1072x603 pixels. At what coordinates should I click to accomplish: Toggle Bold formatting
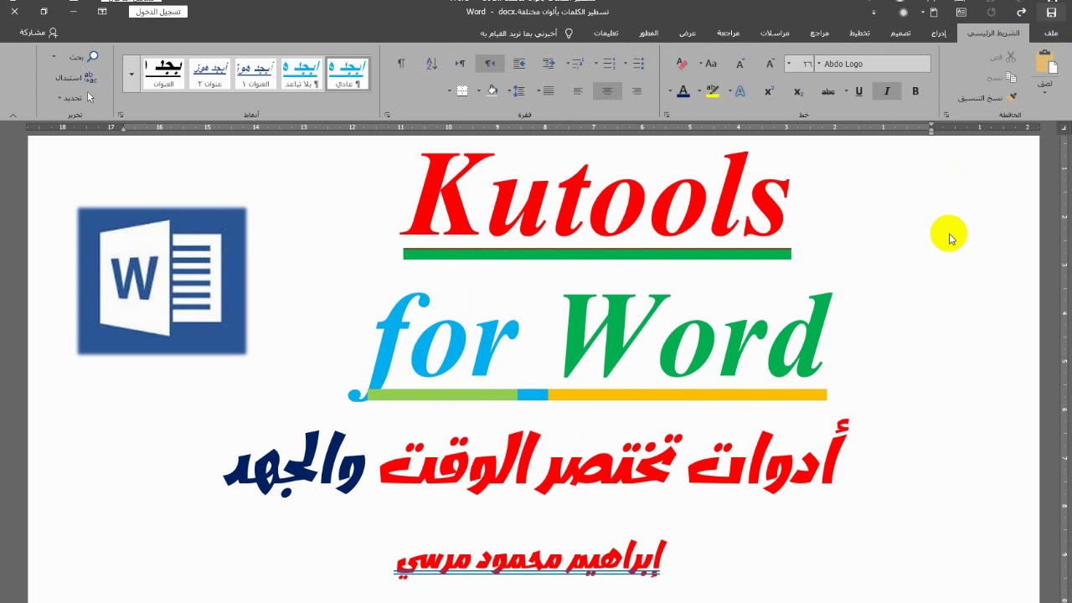915,91
